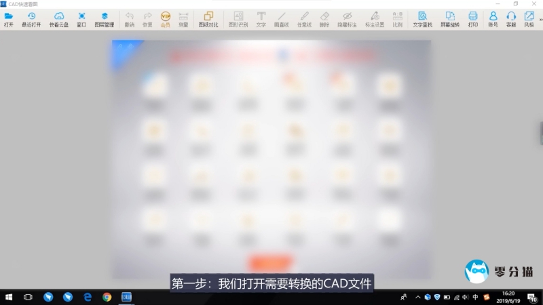
Task: Launch Microsoft Edge from the taskbar
Action: (88, 297)
